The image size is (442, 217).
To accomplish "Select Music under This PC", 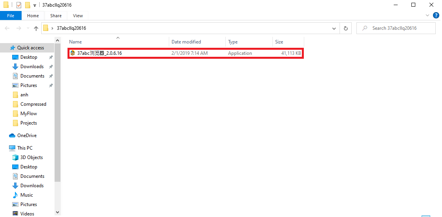I will click(26, 195).
